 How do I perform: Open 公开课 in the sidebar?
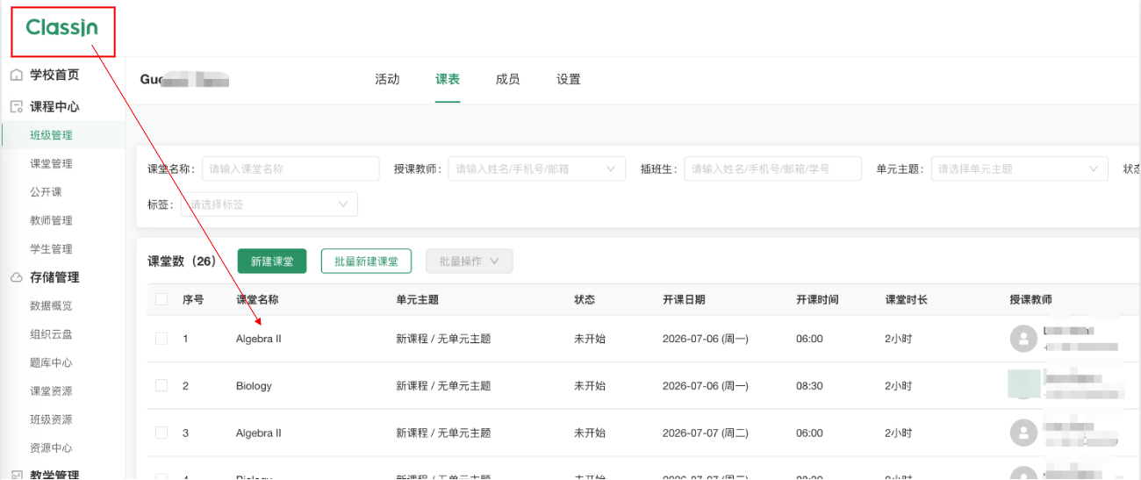coord(46,192)
